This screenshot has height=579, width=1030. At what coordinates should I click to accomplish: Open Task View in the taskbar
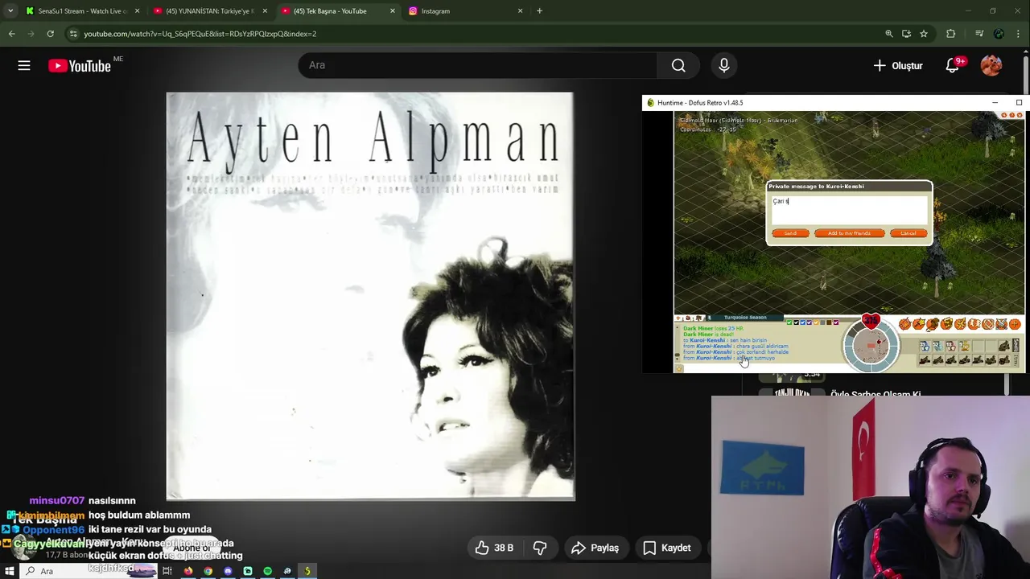point(167,571)
